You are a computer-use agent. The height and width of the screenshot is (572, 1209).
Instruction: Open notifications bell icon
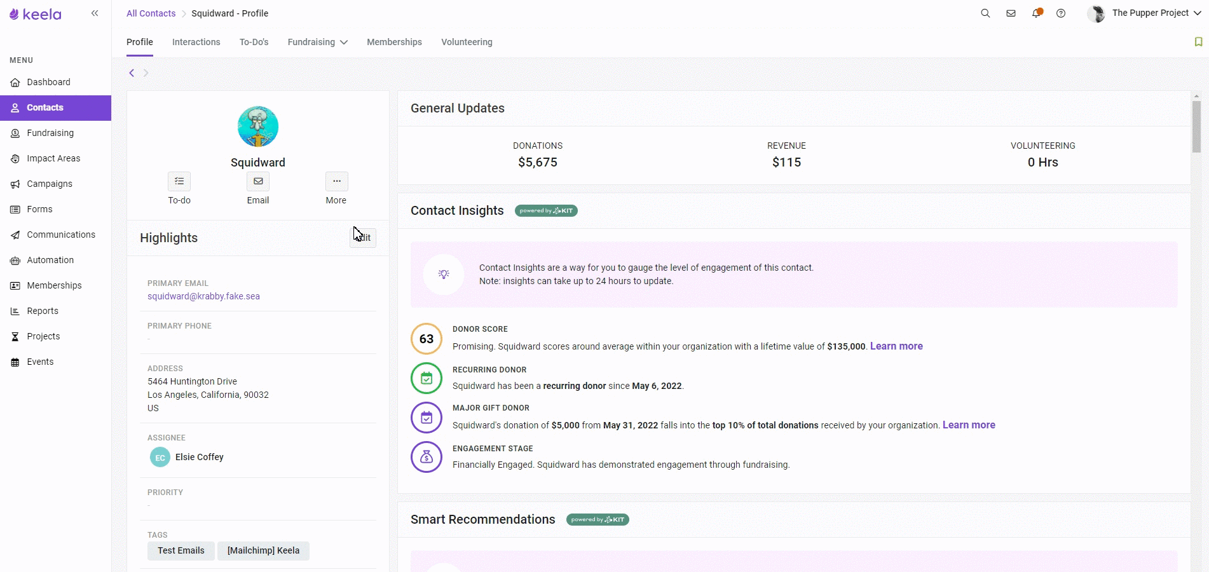pos(1037,13)
